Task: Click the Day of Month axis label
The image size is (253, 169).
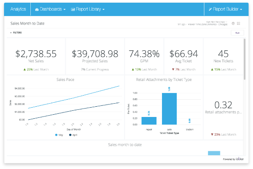Action: tap(74, 129)
